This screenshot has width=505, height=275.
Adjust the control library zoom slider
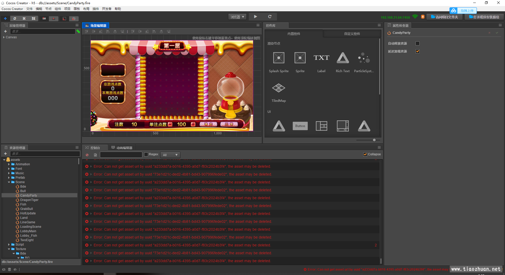click(x=374, y=140)
